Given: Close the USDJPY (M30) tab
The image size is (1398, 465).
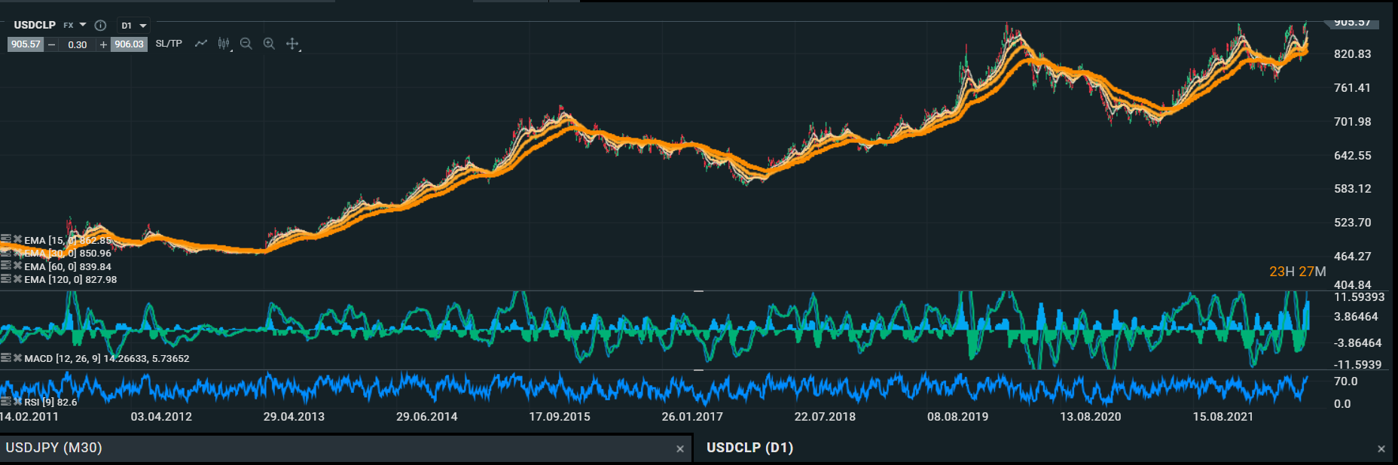Looking at the screenshot, I should (680, 449).
